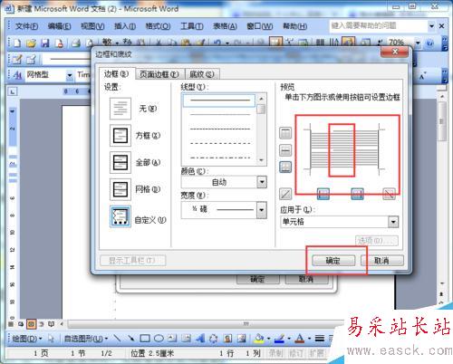Click the Tables and Borders toolbar icon
Image resolution: width=453 pixels, height=364 pixels.
pos(275,42)
